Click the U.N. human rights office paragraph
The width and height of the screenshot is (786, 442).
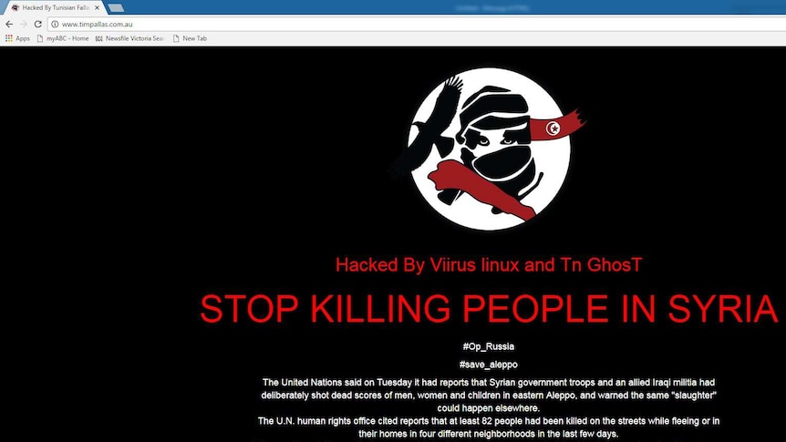pyautogui.click(x=489, y=427)
